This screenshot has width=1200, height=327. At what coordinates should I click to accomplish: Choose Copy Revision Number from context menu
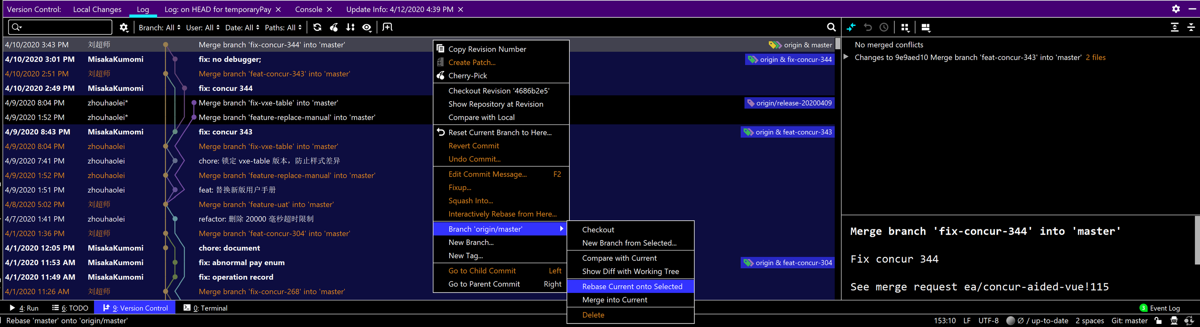point(487,49)
